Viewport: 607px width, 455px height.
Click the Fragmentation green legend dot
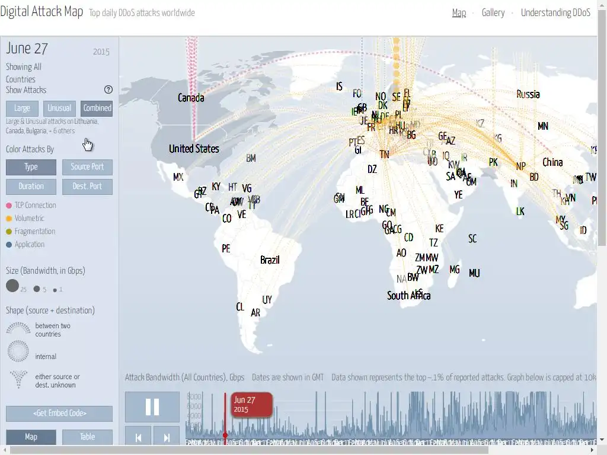(9, 232)
